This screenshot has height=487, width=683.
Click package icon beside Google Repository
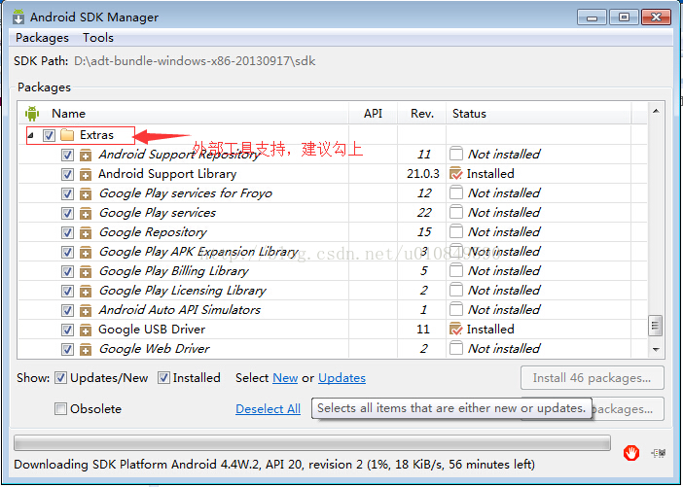pyautogui.click(x=86, y=233)
